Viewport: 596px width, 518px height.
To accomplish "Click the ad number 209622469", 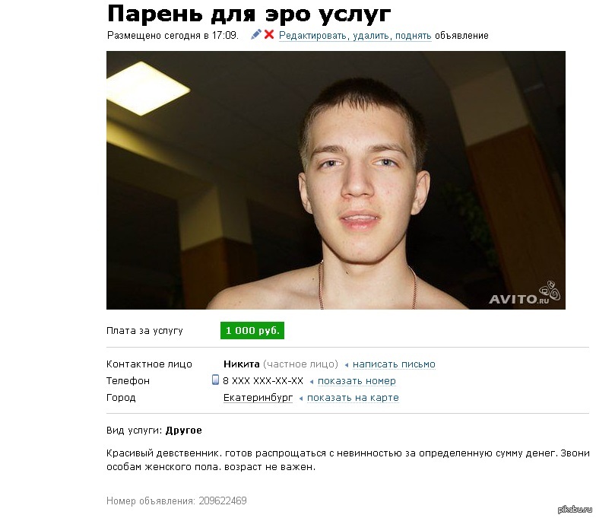I will [x=223, y=501].
